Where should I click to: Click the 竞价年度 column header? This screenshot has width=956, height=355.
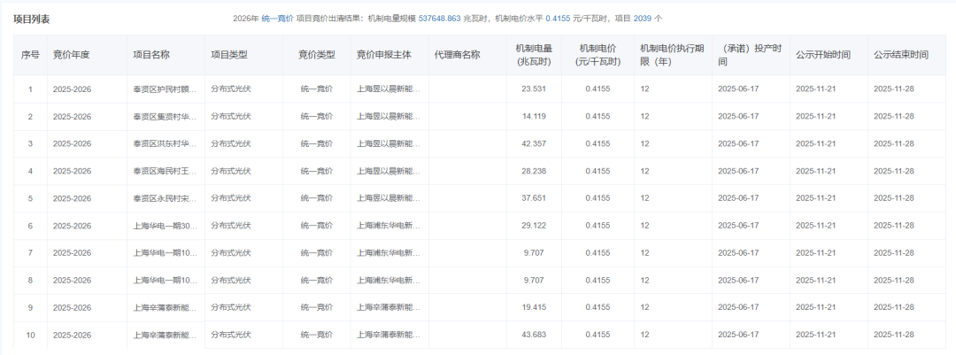click(x=72, y=55)
